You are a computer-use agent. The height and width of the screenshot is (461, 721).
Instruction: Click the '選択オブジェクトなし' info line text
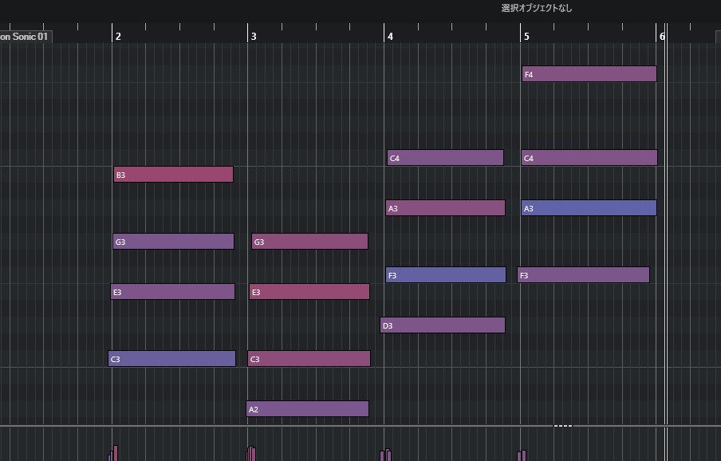(537, 8)
